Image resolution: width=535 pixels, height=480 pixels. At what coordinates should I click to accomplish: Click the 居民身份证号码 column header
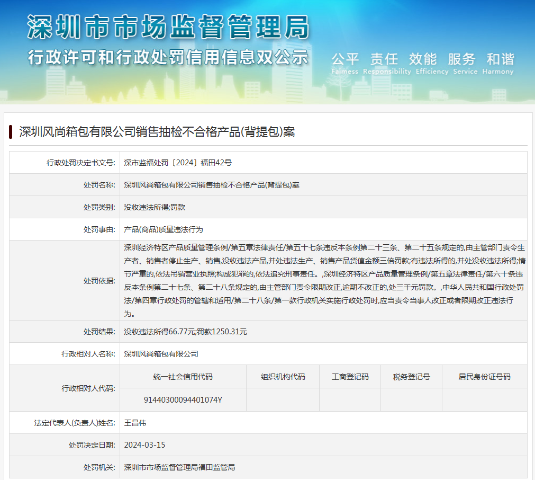(x=485, y=377)
